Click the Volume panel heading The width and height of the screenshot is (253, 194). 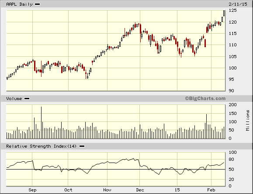[x=14, y=99]
